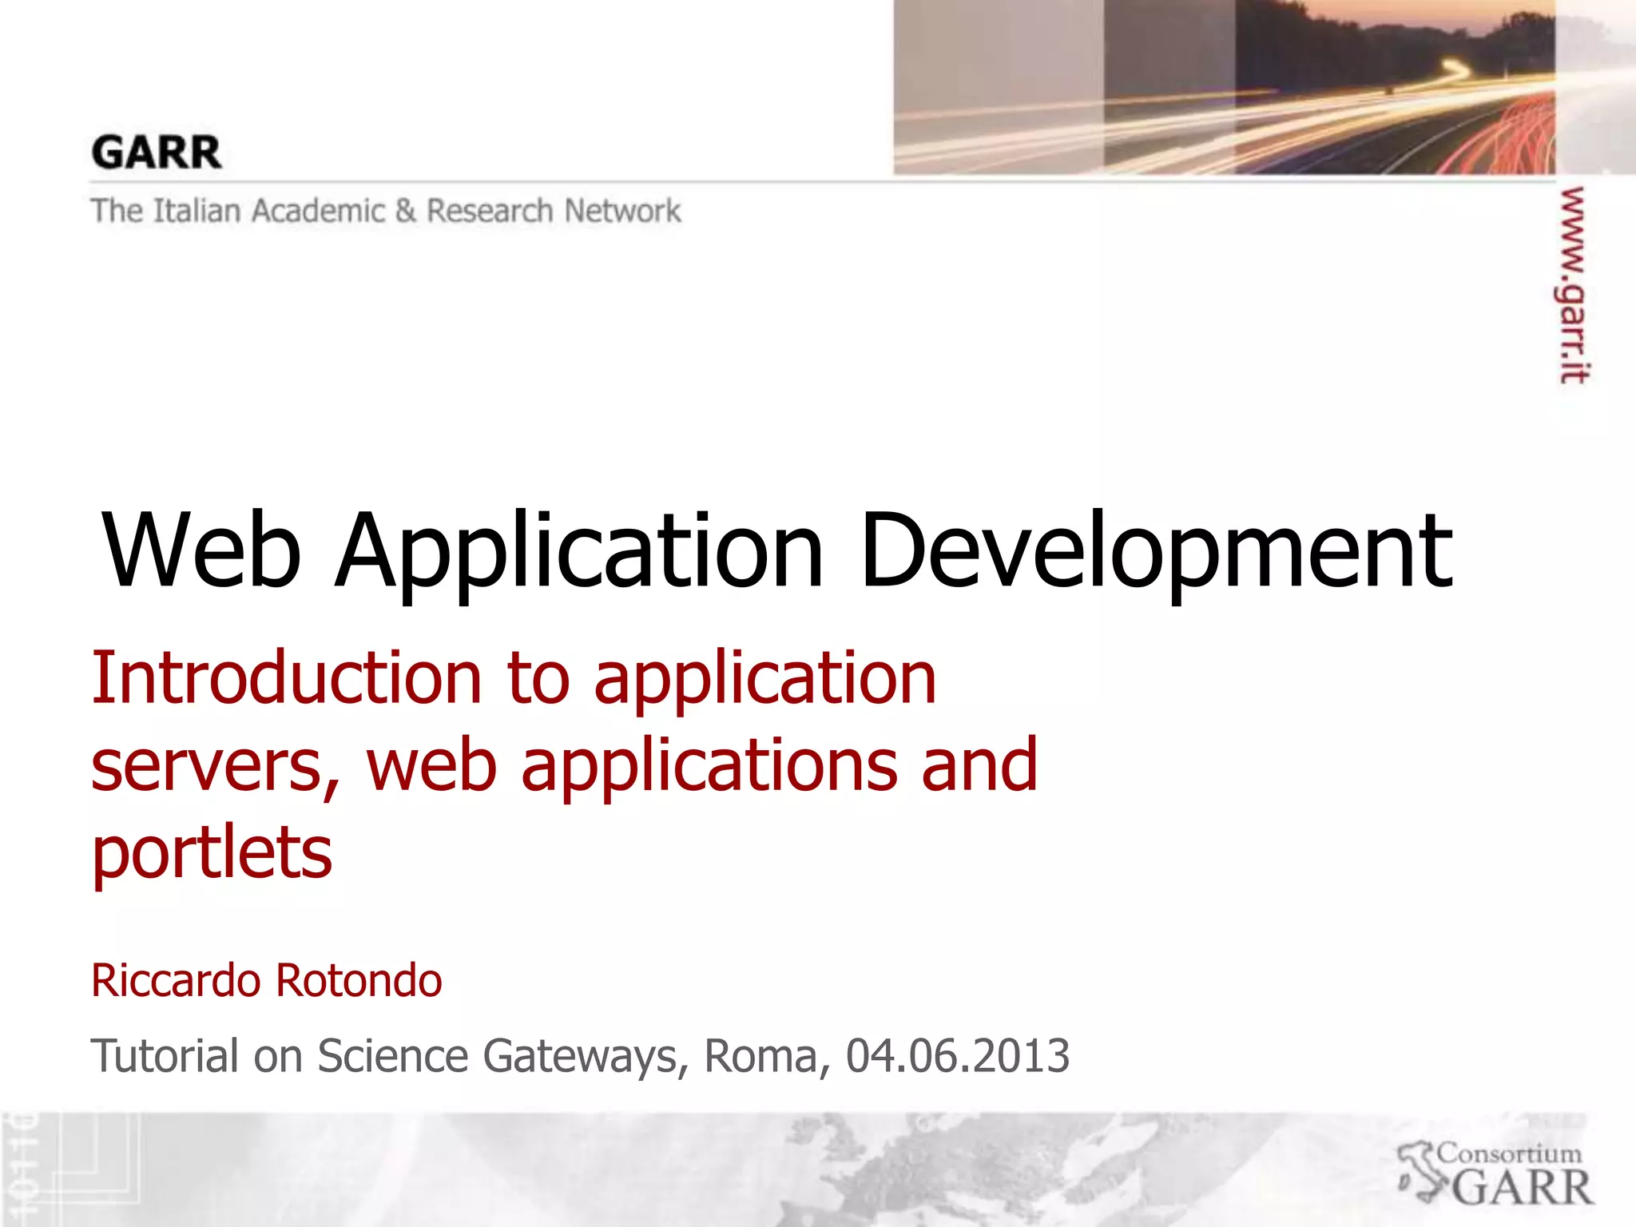Click the red word 'portlets'
Image resolution: width=1636 pixels, height=1227 pixels.
212,853
